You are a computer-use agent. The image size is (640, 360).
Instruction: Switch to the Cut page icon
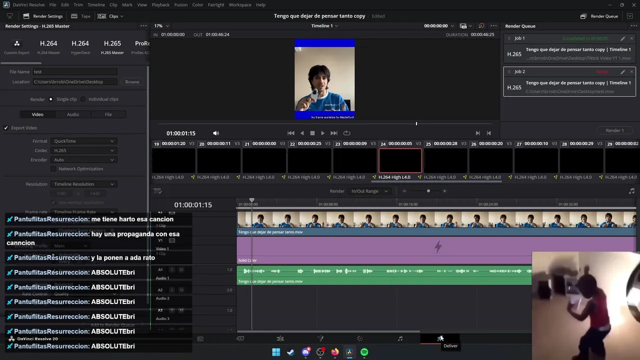coord(240,338)
